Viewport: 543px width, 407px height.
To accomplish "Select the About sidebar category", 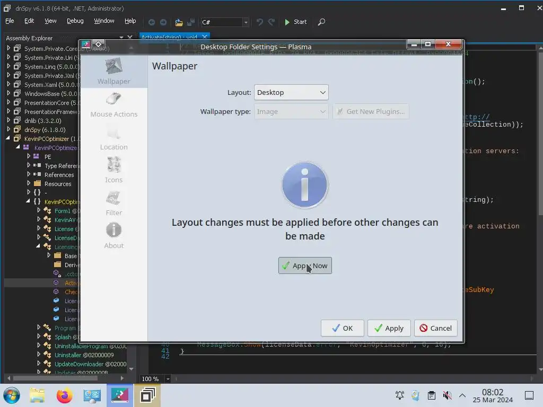I will [114, 237].
